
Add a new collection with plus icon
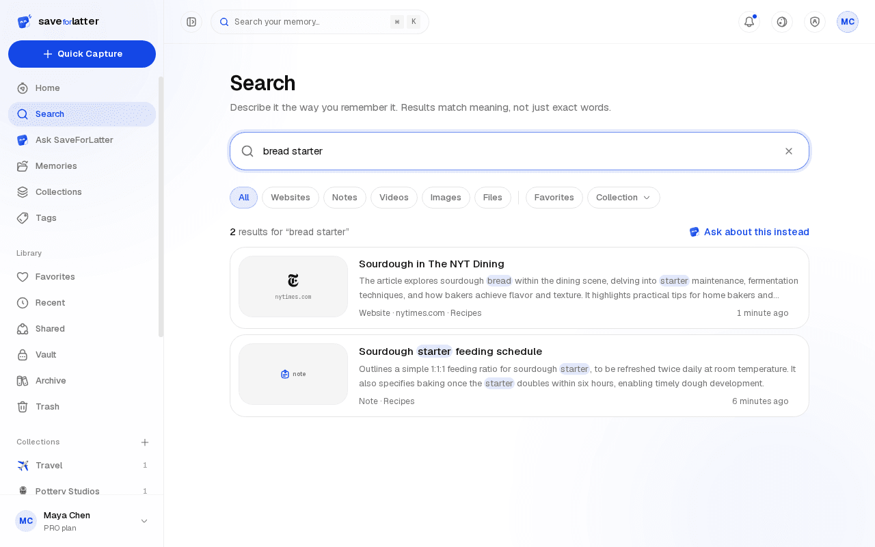pos(145,442)
